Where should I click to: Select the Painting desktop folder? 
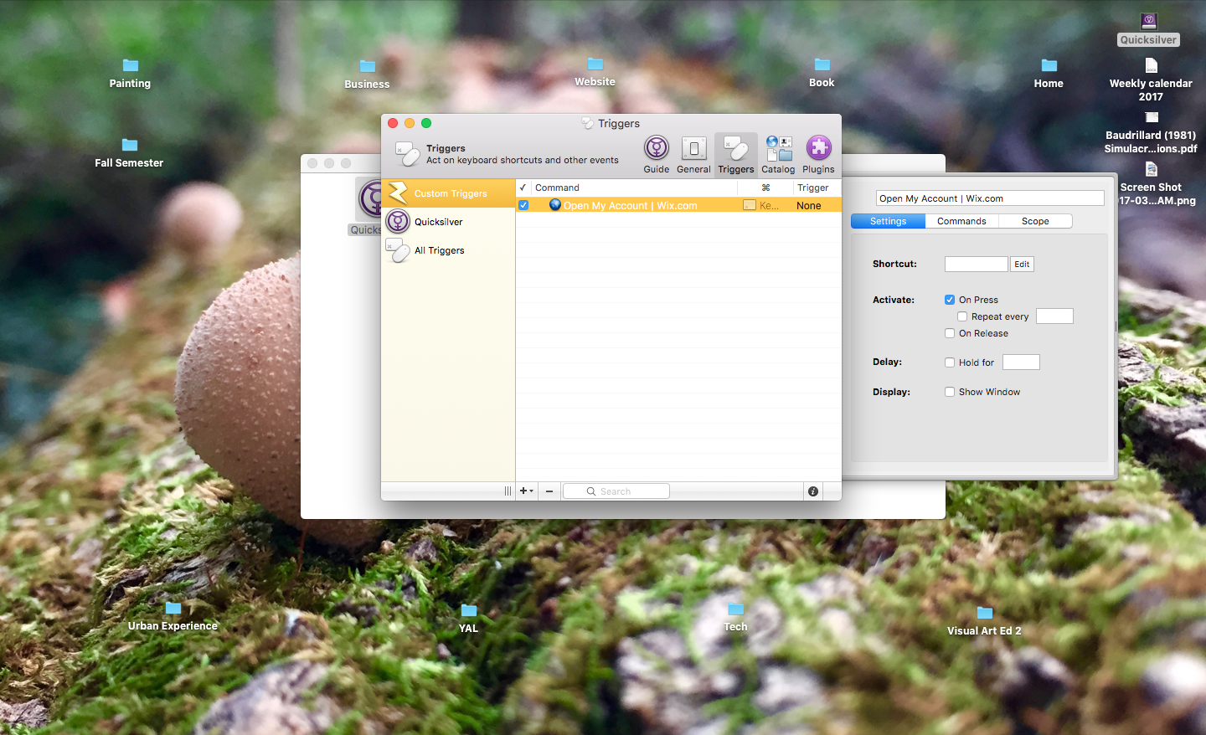pos(130,74)
